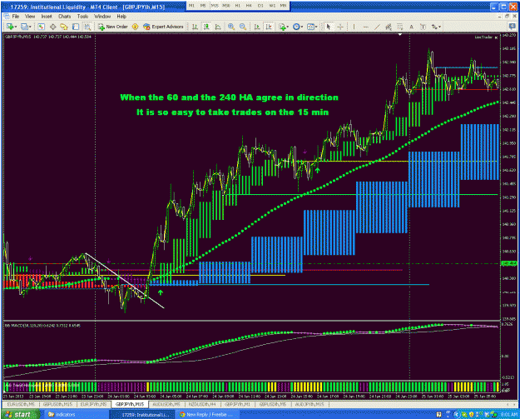Open the New Chart toolbar icon
This screenshot has height=419, width=520.
10,27
